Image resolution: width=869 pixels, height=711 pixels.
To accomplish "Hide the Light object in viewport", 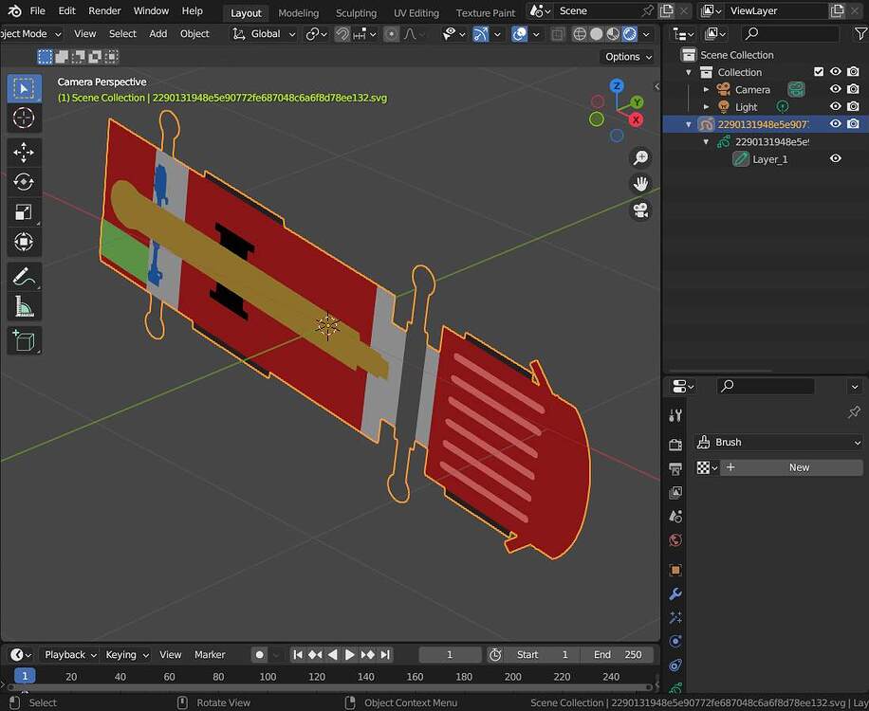I will tap(835, 106).
